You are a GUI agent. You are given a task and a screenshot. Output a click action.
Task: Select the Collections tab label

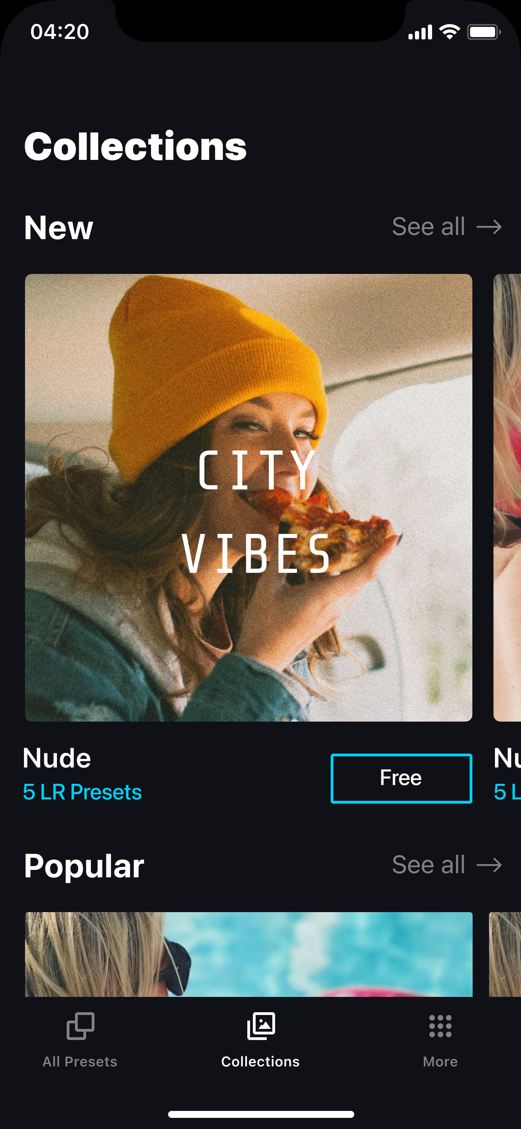[x=260, y=1062]
